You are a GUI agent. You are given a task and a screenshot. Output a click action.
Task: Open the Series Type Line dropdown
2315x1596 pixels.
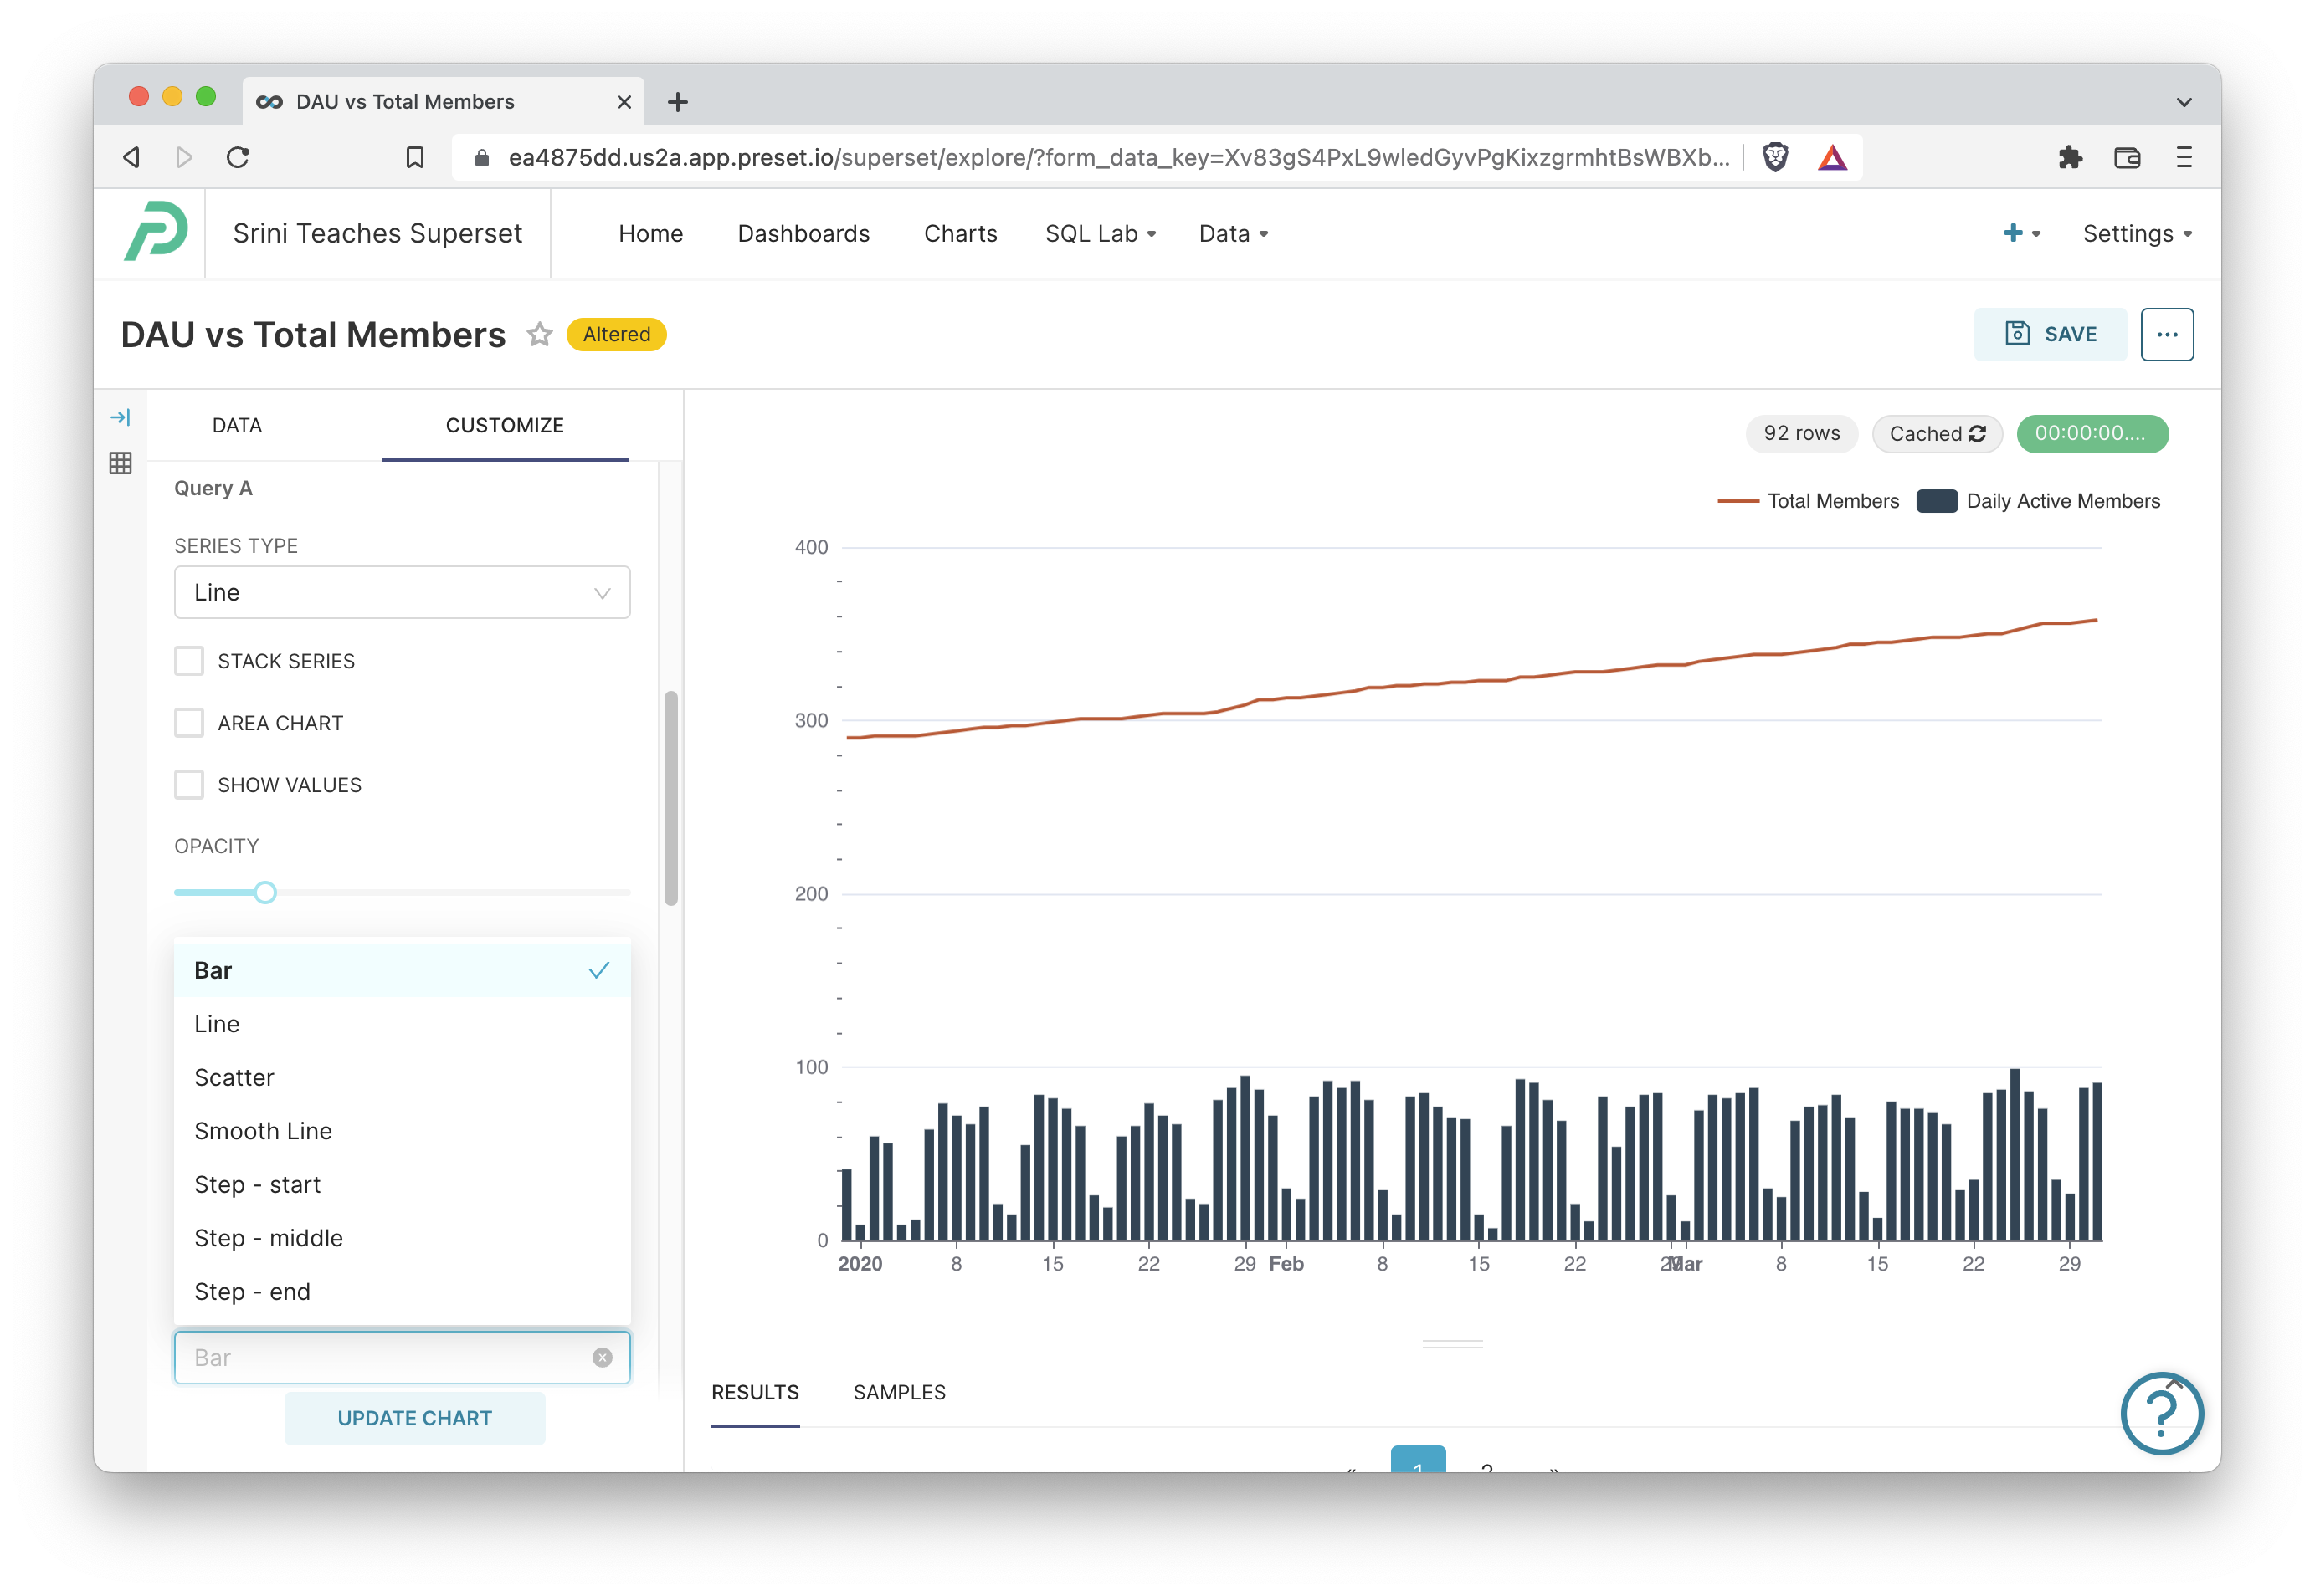(x=401, y=592)
